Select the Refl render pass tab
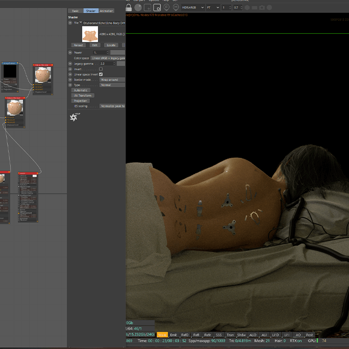This screenshot has width=349, height=349. [196, 335]
